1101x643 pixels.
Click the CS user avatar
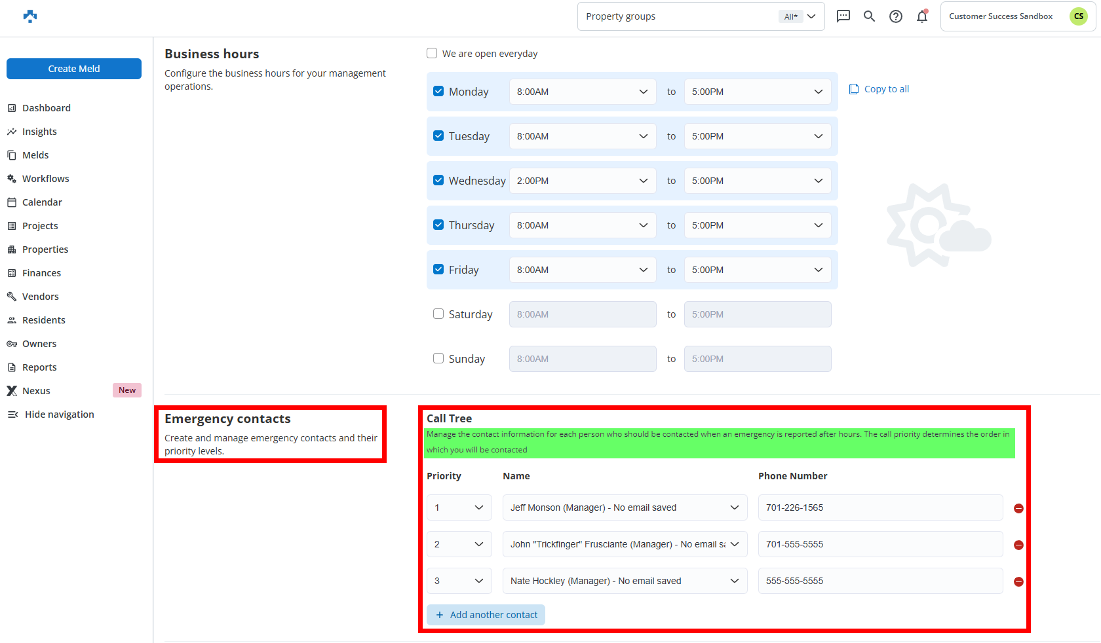(1078, 16)
